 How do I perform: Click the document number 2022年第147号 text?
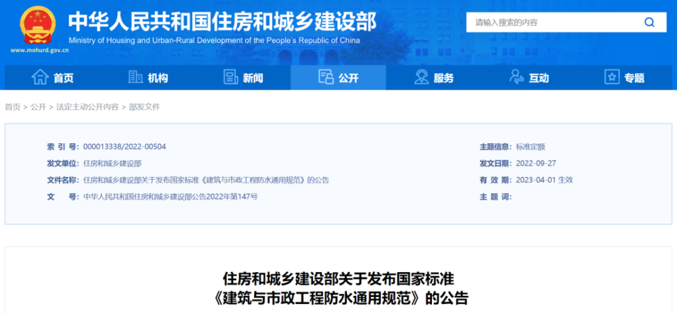232,197
